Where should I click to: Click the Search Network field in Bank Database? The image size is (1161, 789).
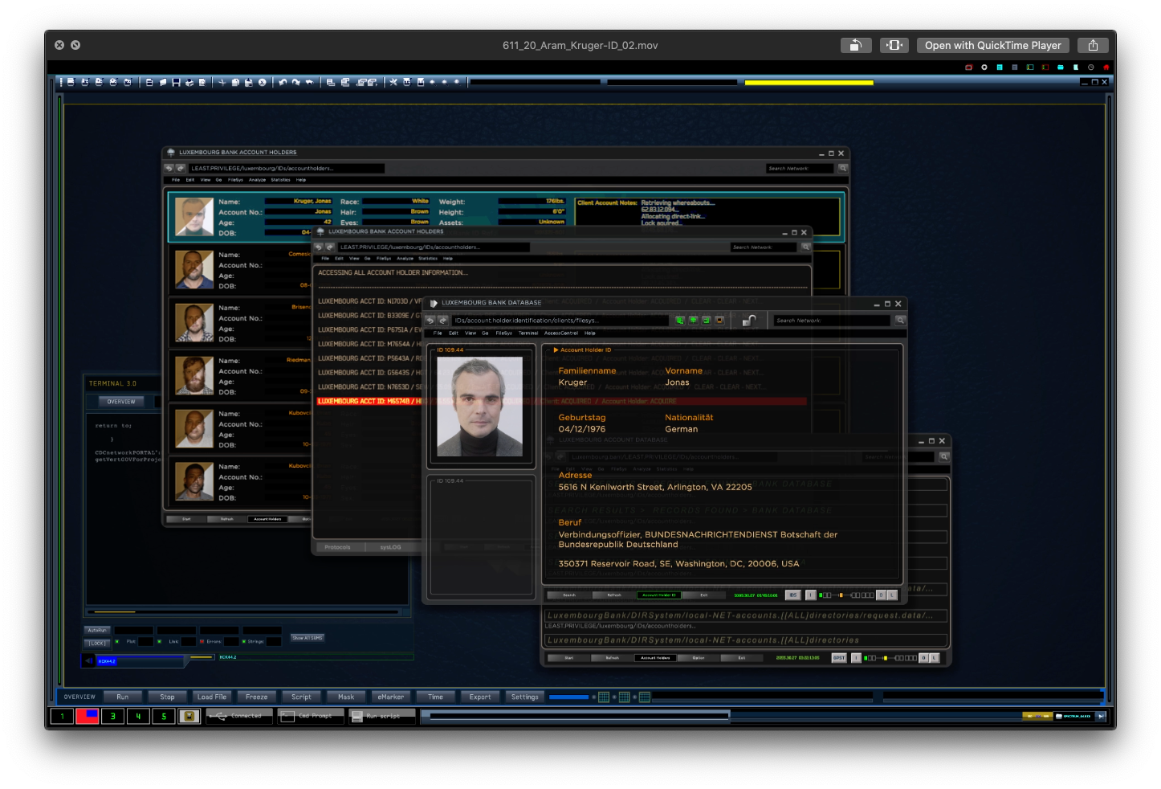[x=832, y=320]
